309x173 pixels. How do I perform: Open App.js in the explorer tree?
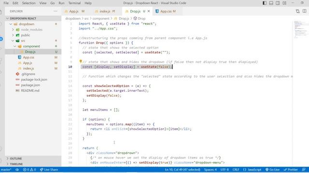pyautogui.click(x=28, y=63)
